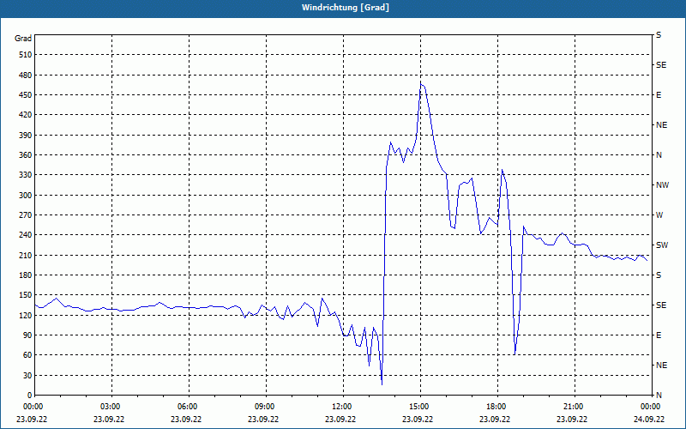The image size is (686, 429).
Task: Select the 18:00 time label
Action: pos(497,407)
